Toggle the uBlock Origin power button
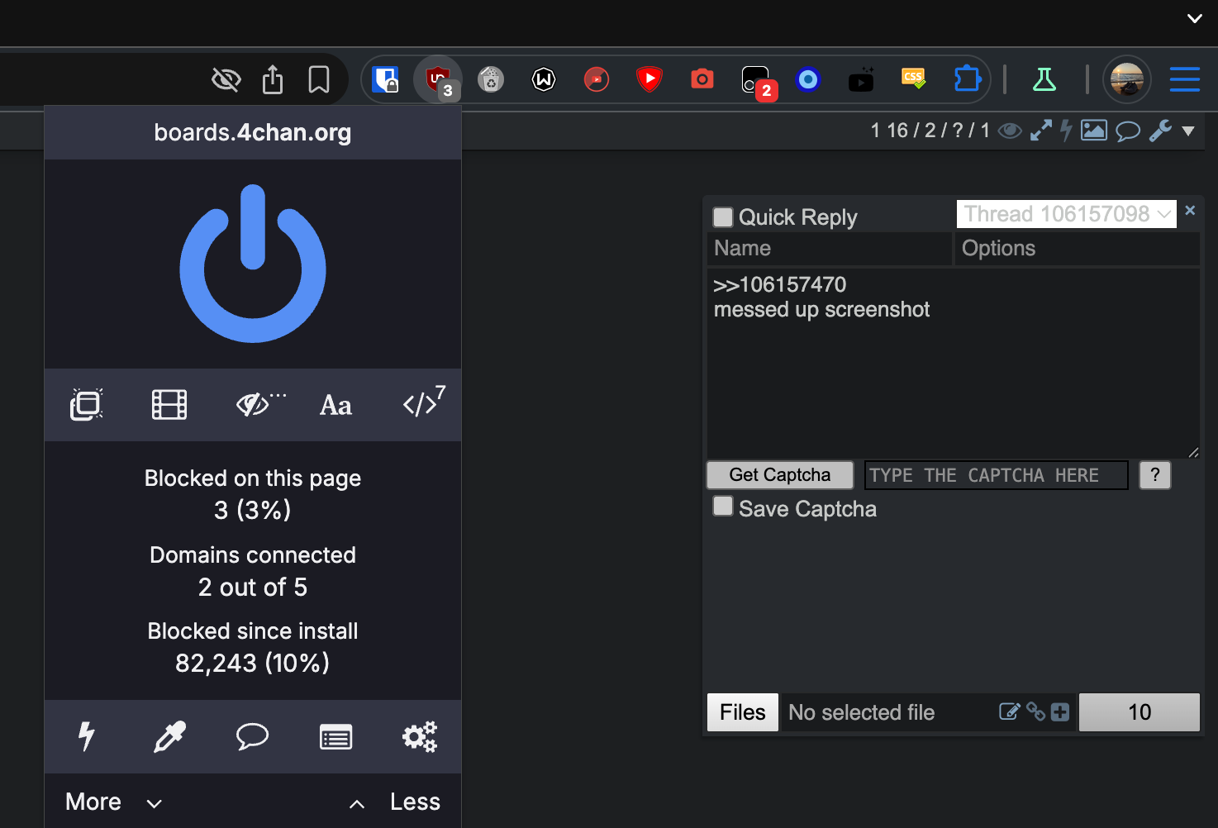This screenshot has width=1218, height=828. click(x=253, y=264)
